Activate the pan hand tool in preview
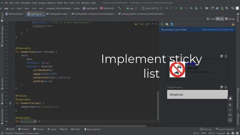Screen dimensions: 240x135 click(x=230, y=98)
